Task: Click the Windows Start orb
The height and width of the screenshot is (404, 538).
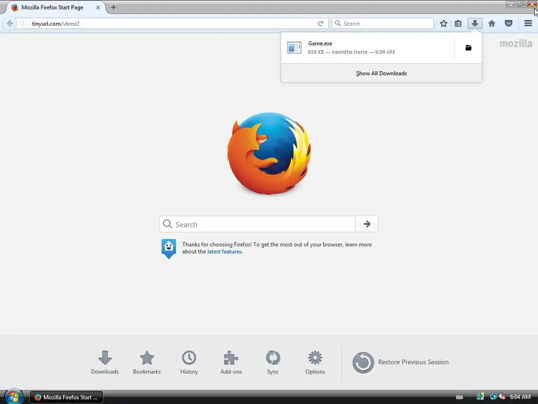Action: point(14,397)
